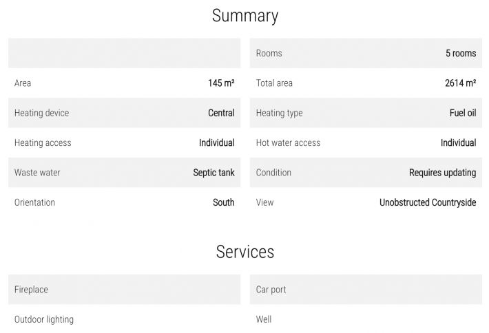Viewport: 489px width, 333px height.
Task: Click the Summary heading
Action: click(x=245, y=16)
